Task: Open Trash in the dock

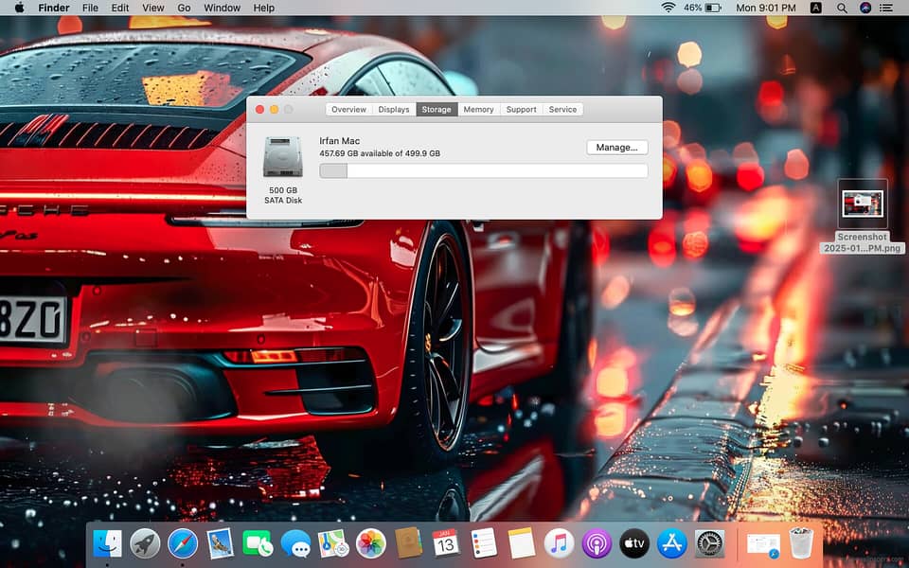Action: click(801, 543)
